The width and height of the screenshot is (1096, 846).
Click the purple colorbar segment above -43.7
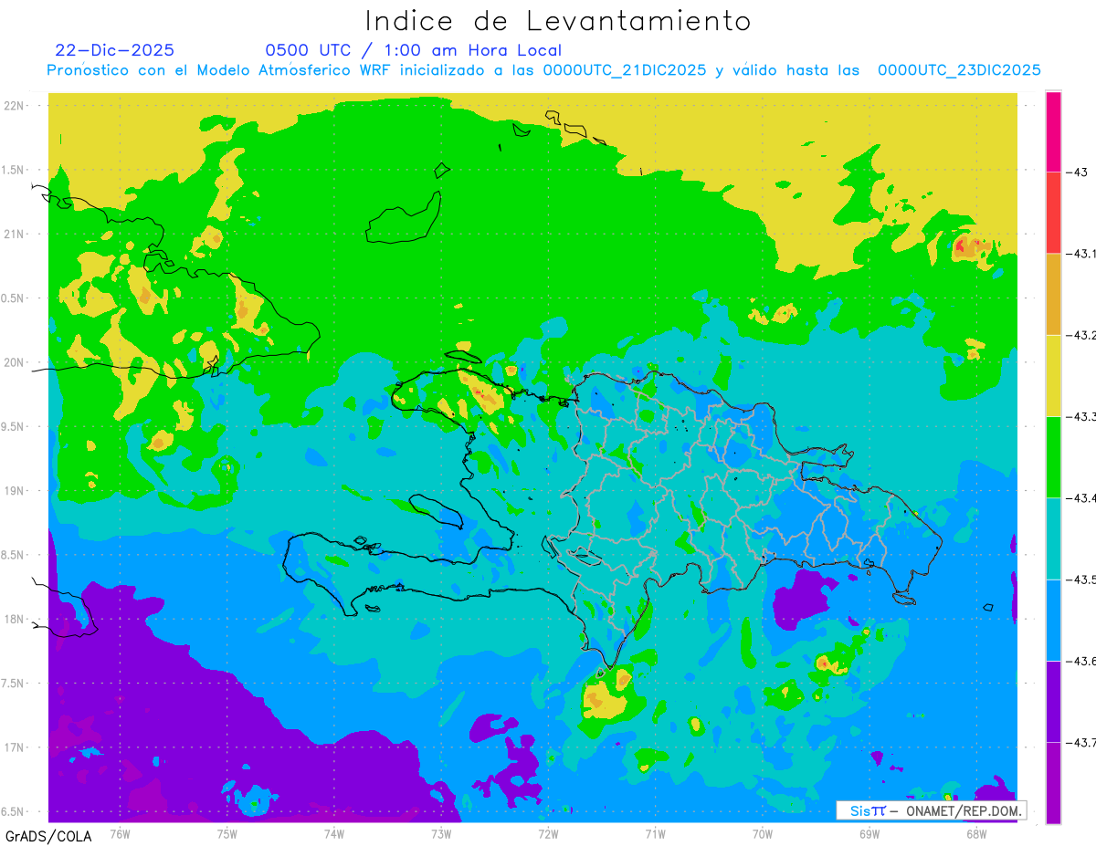pos(1053,701)
